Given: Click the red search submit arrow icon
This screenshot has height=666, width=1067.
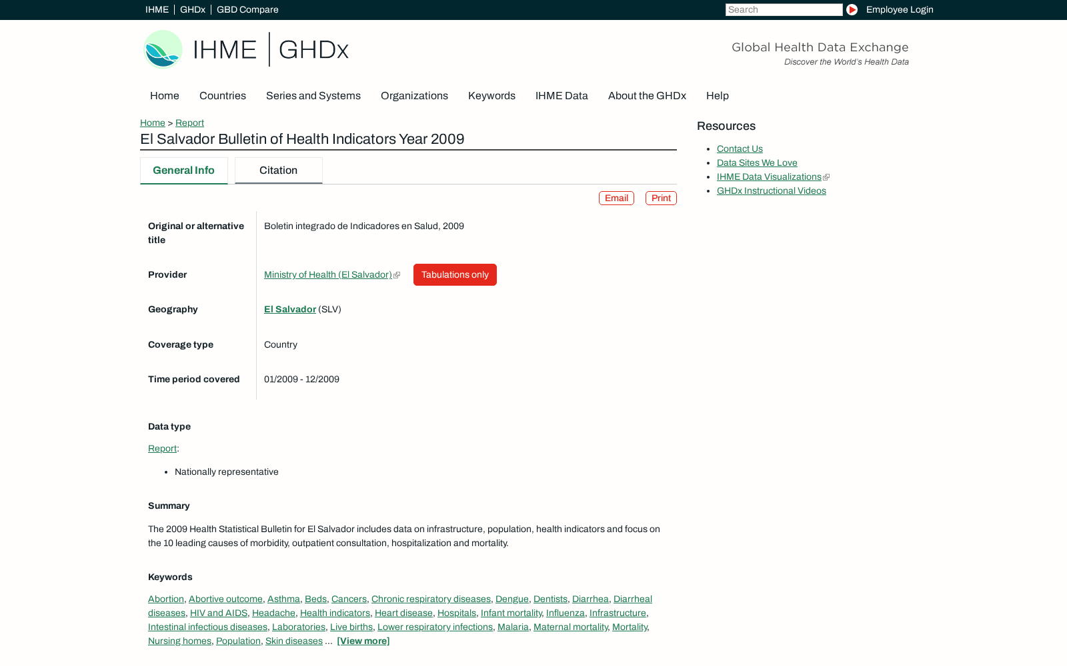Looking at the screenshot, I should [x=852, y=9].
